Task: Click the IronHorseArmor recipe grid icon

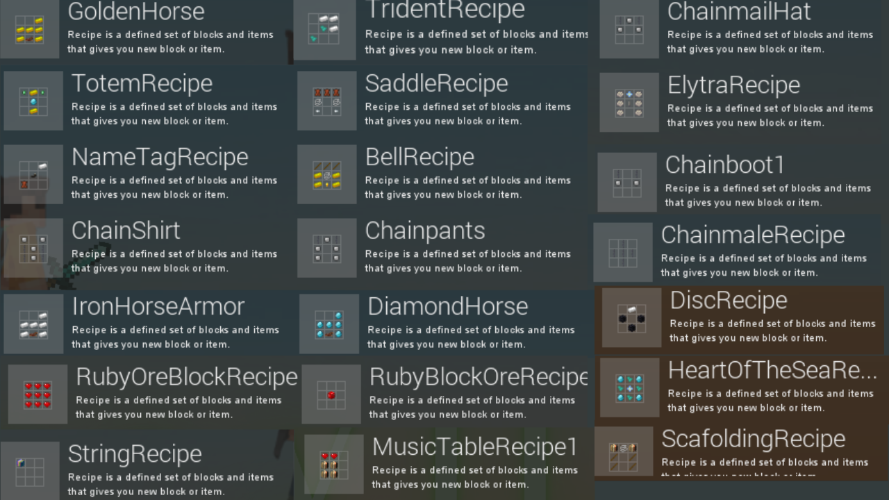Action: pos(33,324)
